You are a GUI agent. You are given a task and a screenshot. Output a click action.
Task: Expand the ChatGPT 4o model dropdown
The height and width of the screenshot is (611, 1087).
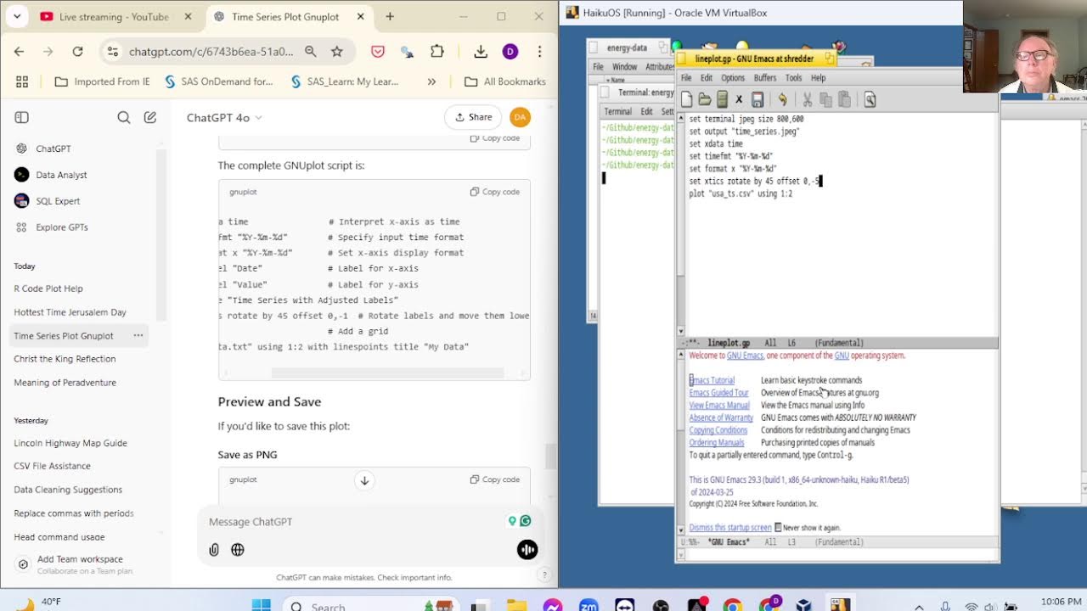(224, 117)
